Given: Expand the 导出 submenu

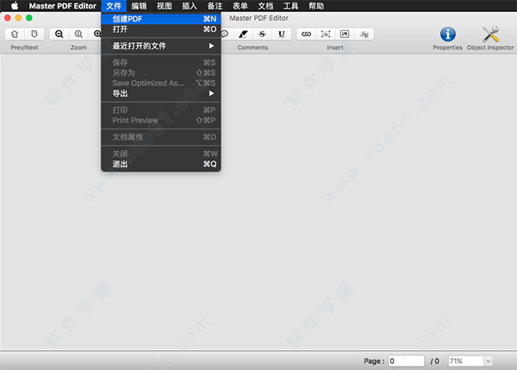Looking at the screenshot, I should [x=161, y=93].
